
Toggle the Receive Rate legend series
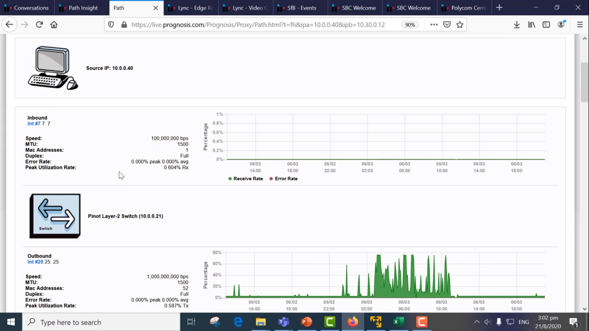(245, 178)
